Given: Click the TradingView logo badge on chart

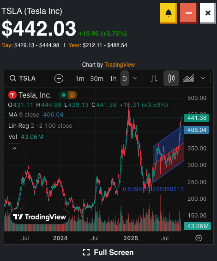Looking at the screenshot, I should (x=40, y=217).
